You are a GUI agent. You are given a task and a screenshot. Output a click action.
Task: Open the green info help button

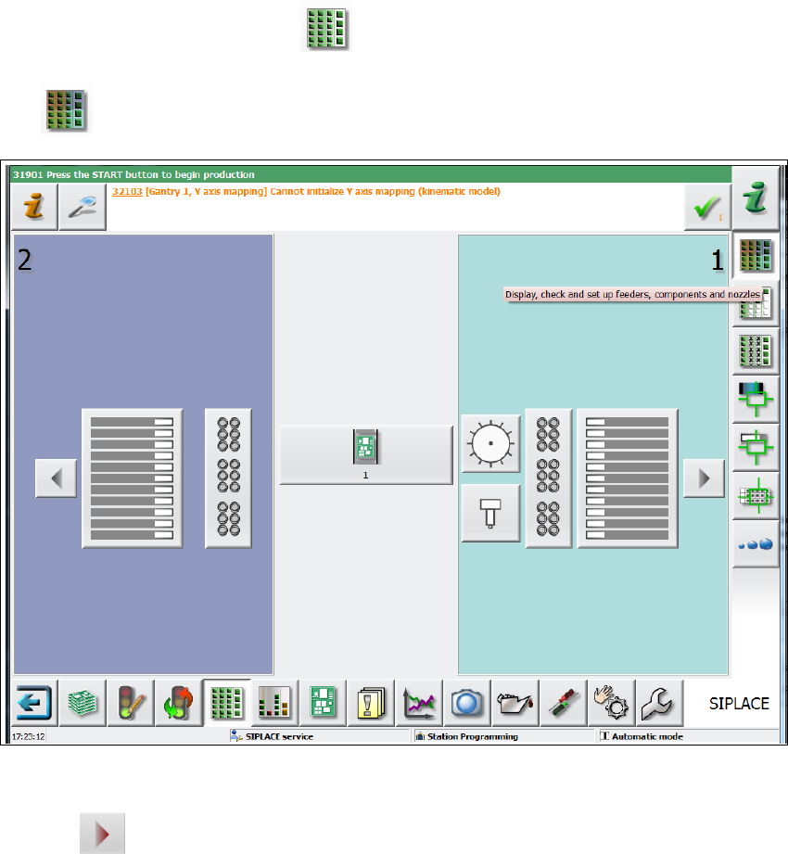pos(756,198)
